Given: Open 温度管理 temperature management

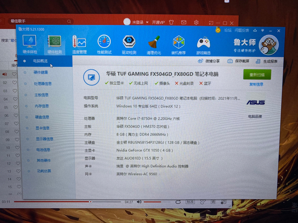Looking at the screenshot, I should point(79,45).
